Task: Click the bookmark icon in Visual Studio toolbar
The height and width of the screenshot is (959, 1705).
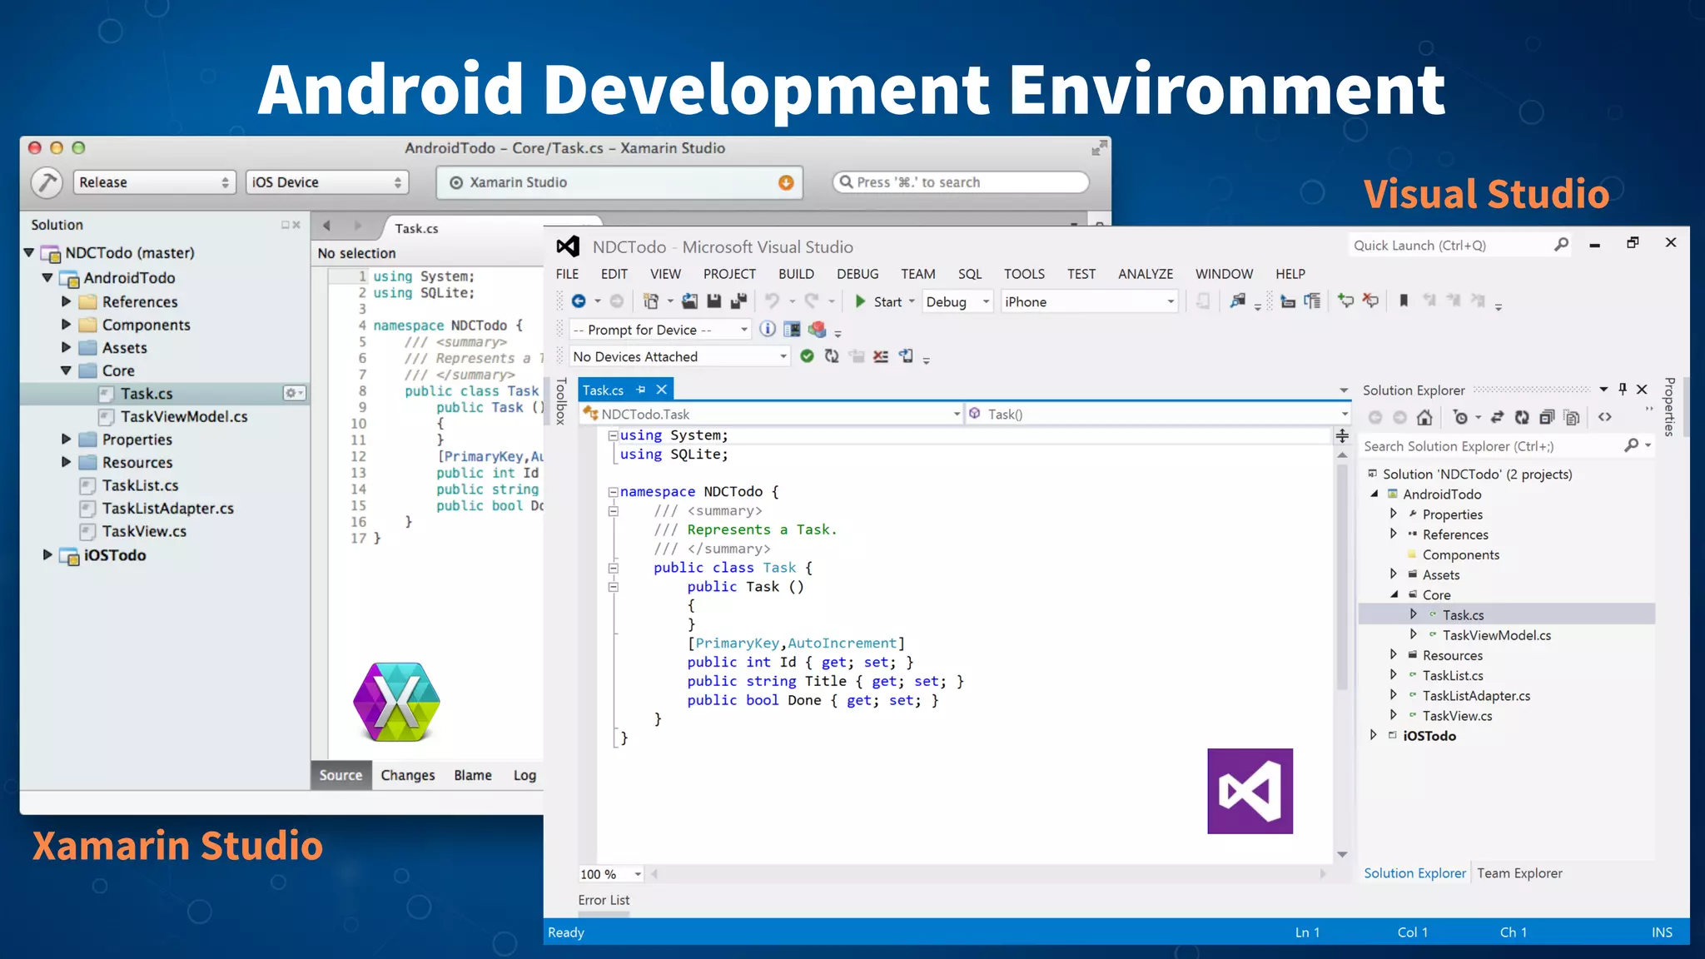Action: coord(1404,301)
